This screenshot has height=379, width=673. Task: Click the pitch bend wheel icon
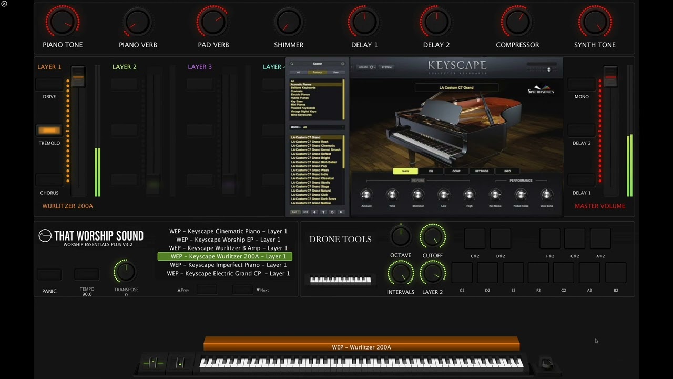tap(154, 363)
